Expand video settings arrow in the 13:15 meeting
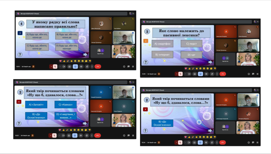Image resolution: width=271 pixels, height=154 pixels. click(x=60, y=67)
